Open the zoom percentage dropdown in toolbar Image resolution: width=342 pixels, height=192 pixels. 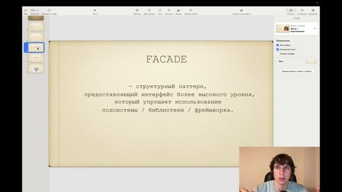pyautogui.click(x=34, y=10)
